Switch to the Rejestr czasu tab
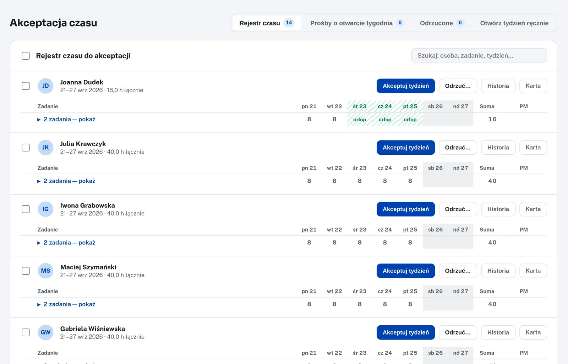Image resolution: width=568 pixels, height=364 pixels. point(267,23)
